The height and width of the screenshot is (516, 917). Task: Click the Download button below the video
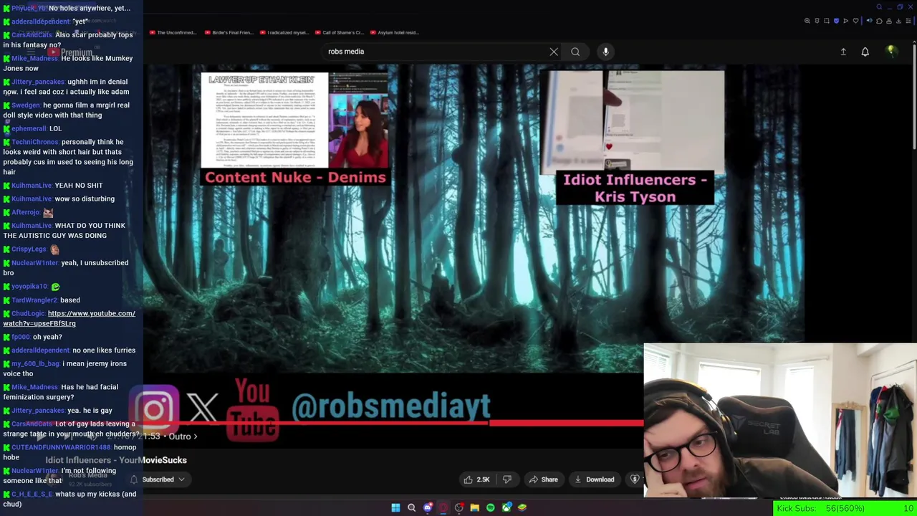594,479
